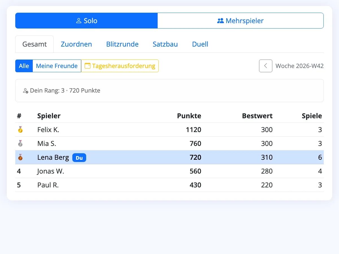Click the group icon on Mehrspieler
339x254 pixels.
click(x=220, y=21)
